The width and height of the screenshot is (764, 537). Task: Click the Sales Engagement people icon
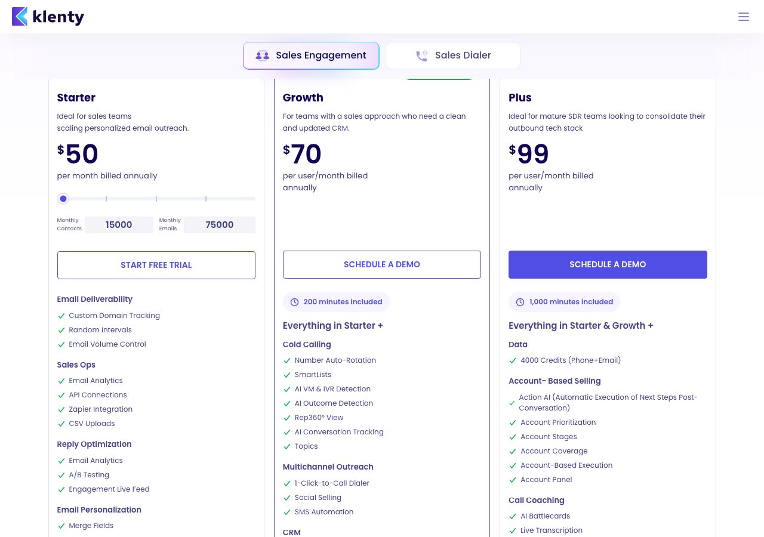tap(262, 55)
